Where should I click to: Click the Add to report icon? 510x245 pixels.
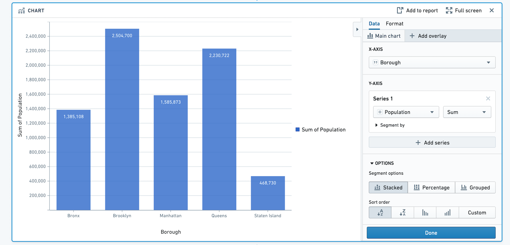coord(400,10)
